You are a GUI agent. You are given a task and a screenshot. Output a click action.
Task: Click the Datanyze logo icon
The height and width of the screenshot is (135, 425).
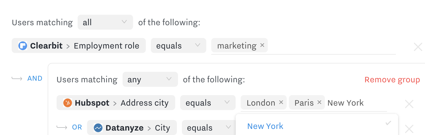tap(98, 128)
